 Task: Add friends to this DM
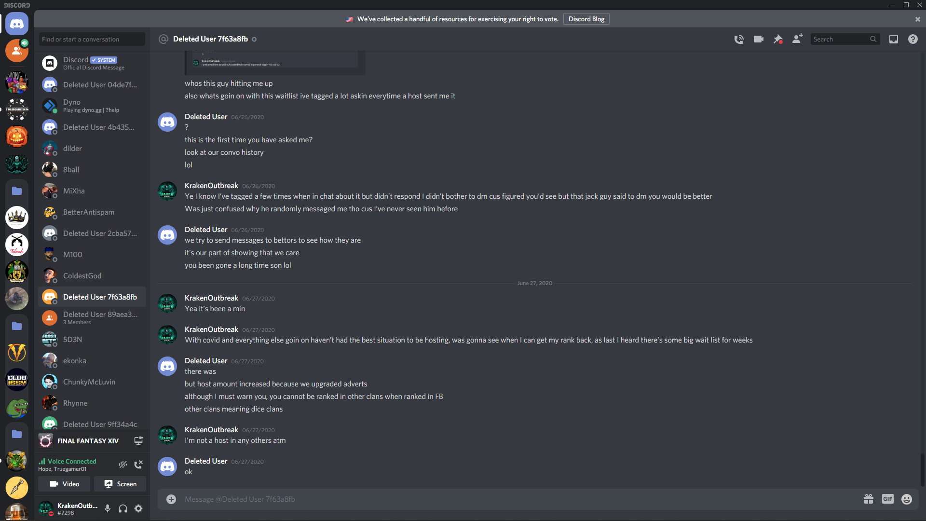coord(797,39)
